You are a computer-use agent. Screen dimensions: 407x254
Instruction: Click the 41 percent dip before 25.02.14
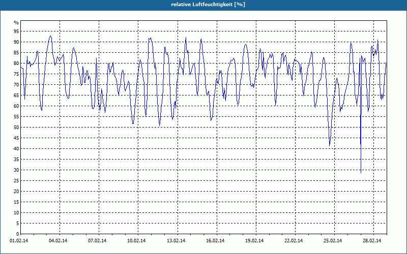tap(330, 145)
